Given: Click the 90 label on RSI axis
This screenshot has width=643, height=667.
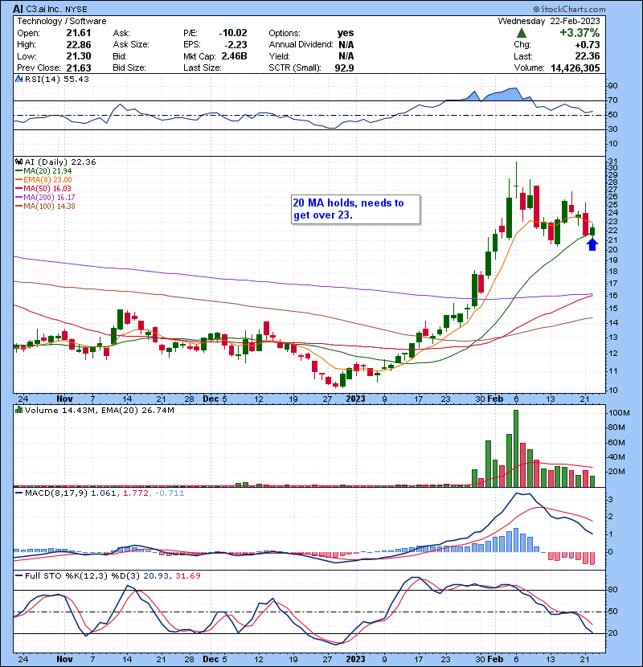Looking at the screenshot, I should [612, 85].
